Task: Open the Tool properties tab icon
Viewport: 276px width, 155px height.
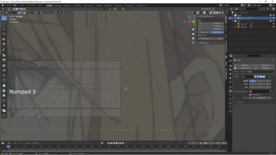Action: [230, 61]
